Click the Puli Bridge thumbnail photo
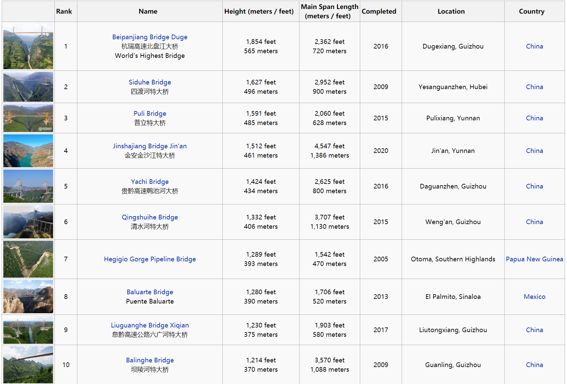 point(28,118)
